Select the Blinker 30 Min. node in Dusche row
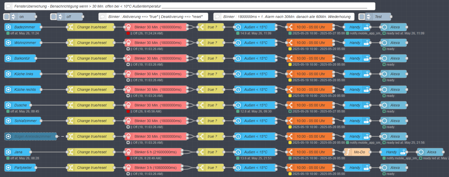The image size is (449, 177). point(156,105)
